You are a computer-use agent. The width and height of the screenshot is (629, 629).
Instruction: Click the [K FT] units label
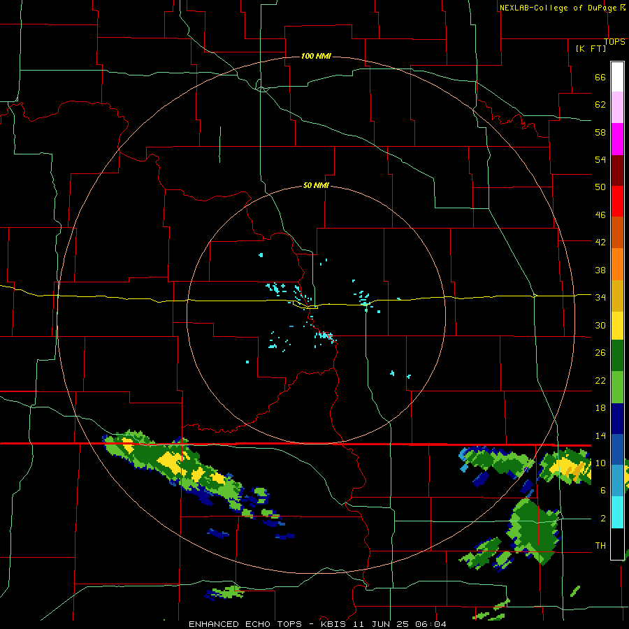tap(591, 48)
